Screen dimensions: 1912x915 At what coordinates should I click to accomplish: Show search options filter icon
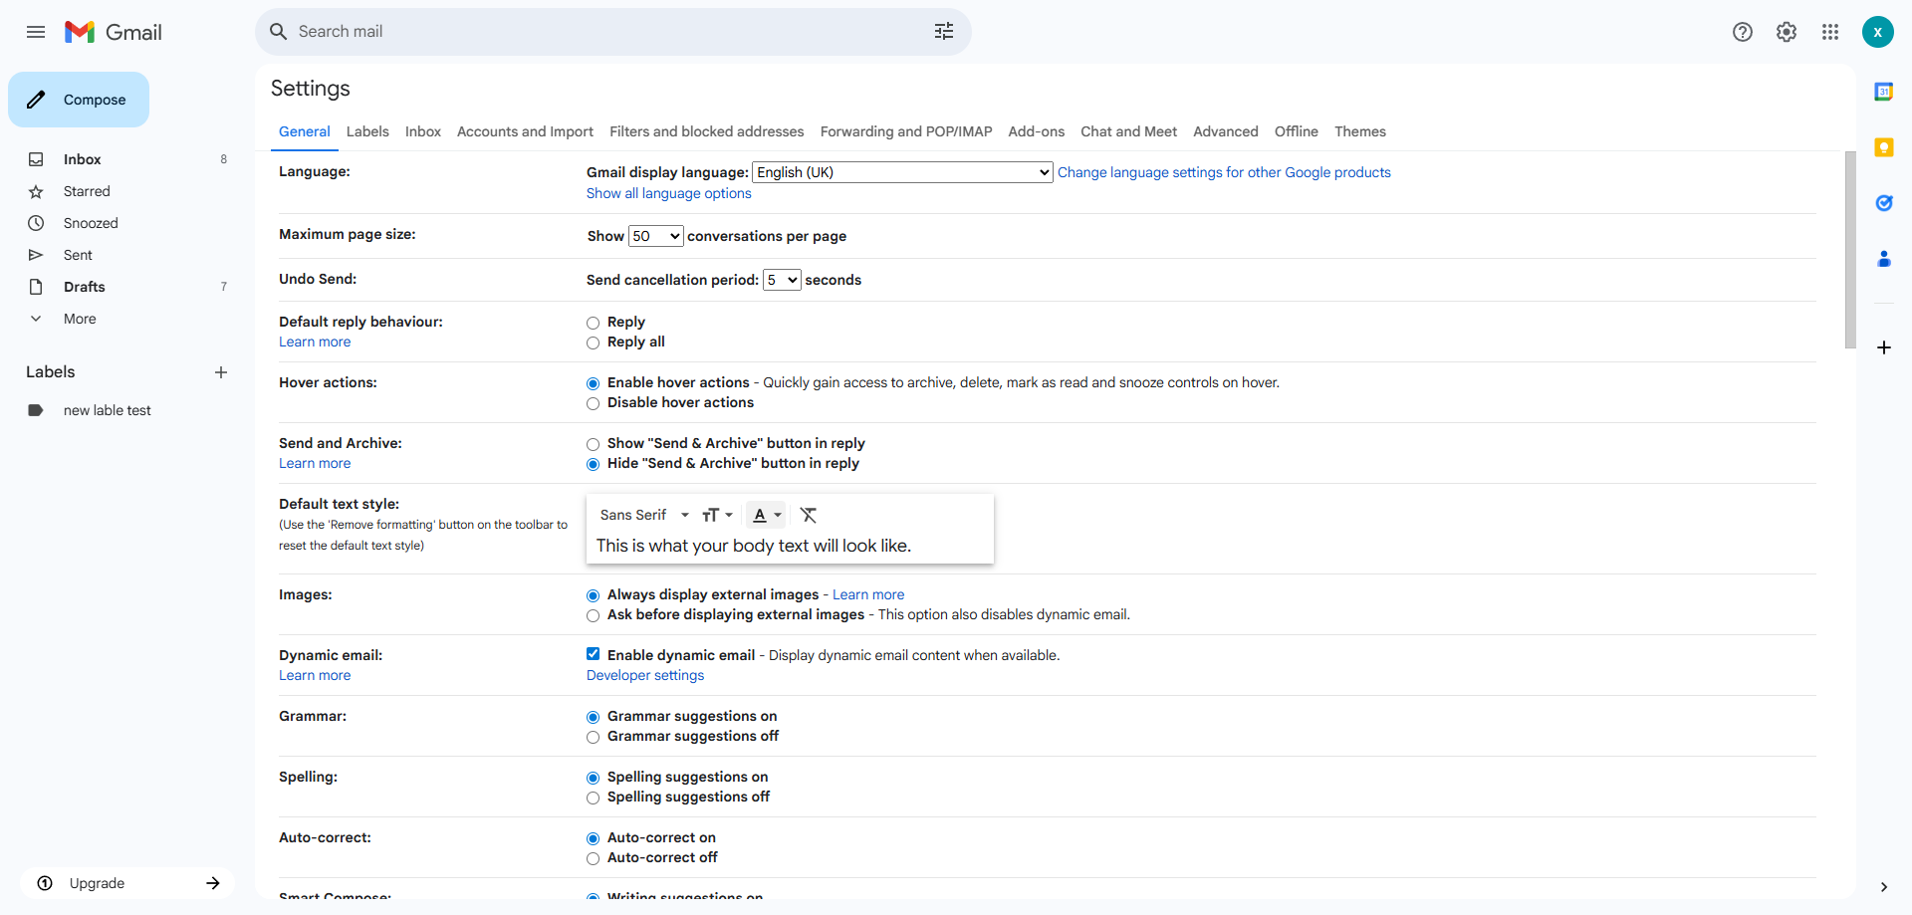[x=944, y=32]
